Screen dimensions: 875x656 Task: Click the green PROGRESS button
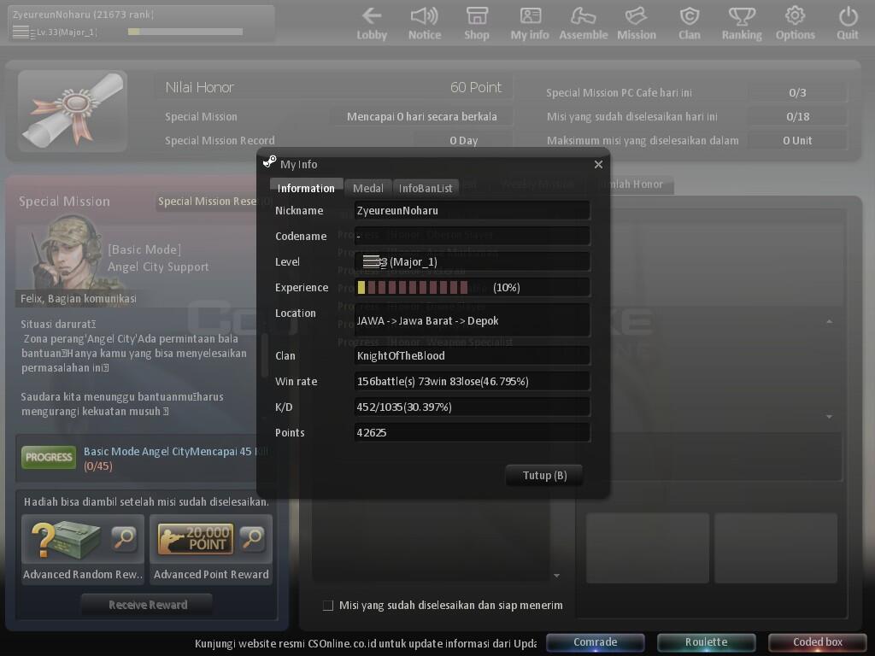click(x=49, y=458)
